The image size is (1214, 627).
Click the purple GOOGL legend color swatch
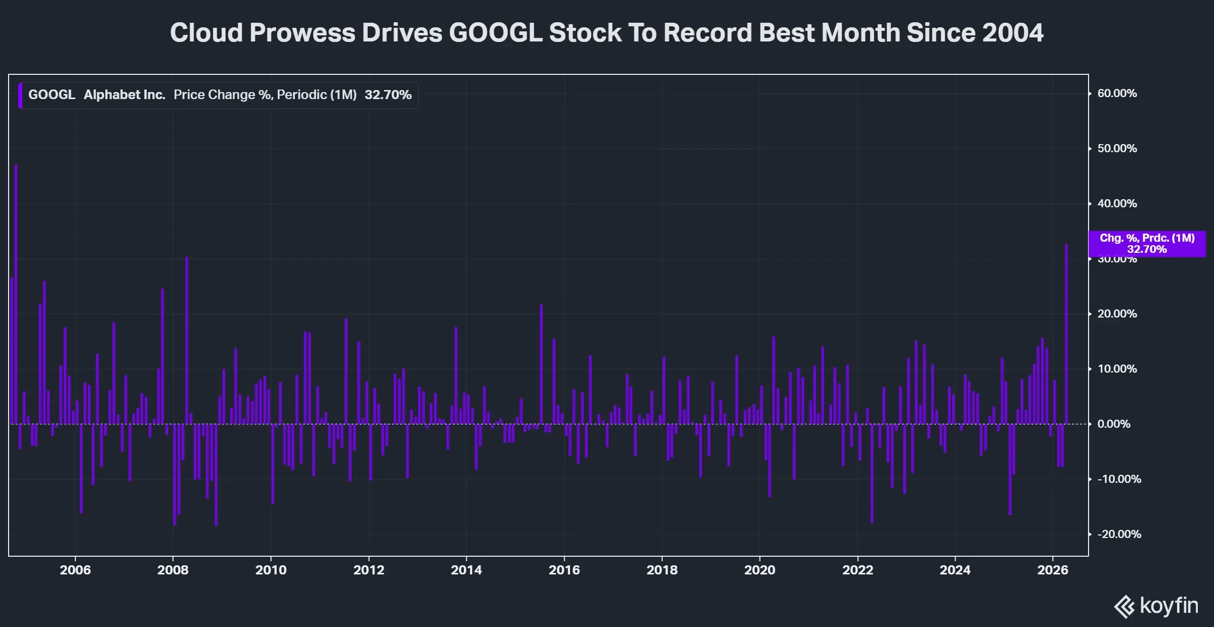point(20,95)
